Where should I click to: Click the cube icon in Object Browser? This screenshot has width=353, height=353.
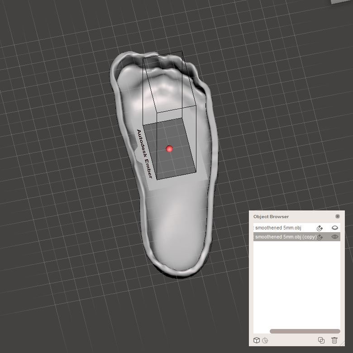(257, 340)
